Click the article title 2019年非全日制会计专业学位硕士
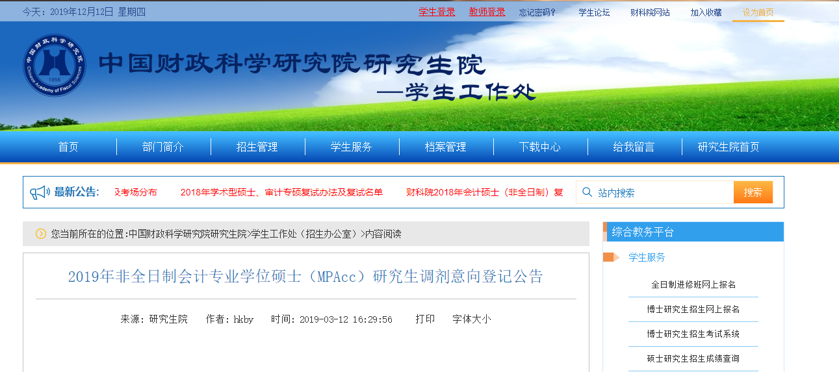Screen dimensions: 839x372 coord(305,277)
